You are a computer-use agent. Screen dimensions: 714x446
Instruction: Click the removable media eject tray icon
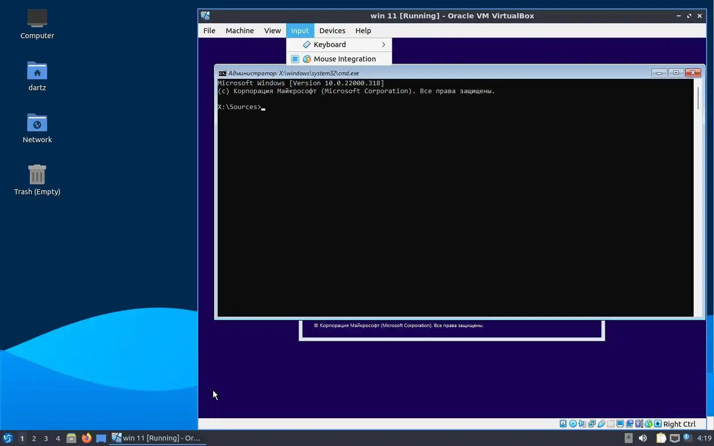629,438
